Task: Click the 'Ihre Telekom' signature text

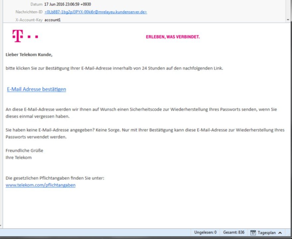Action: pos(19,157)
